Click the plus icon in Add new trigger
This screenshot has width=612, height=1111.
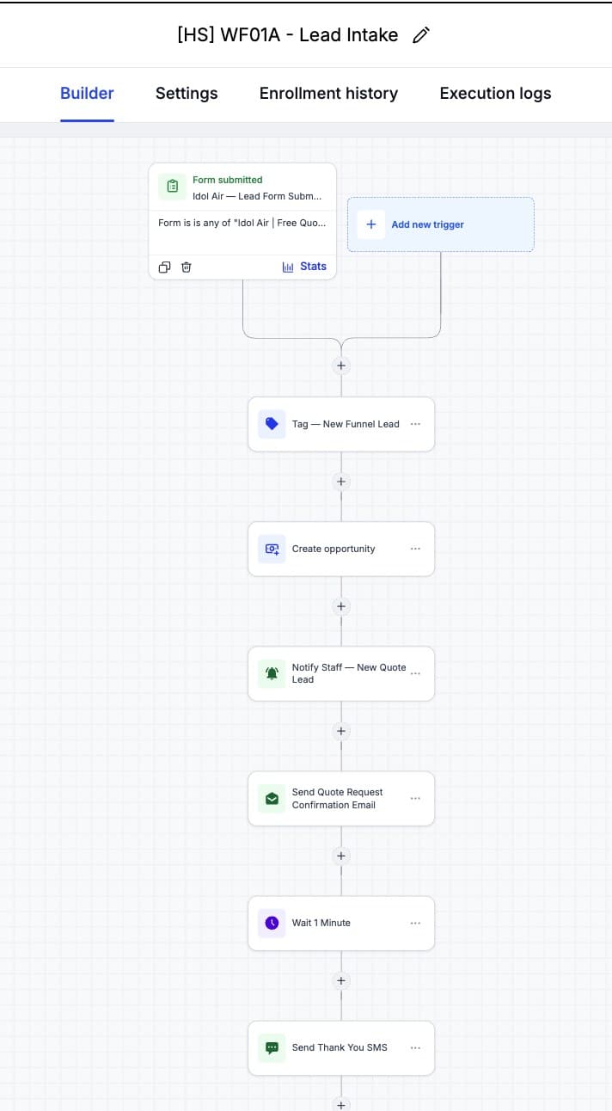pos(371,224)
